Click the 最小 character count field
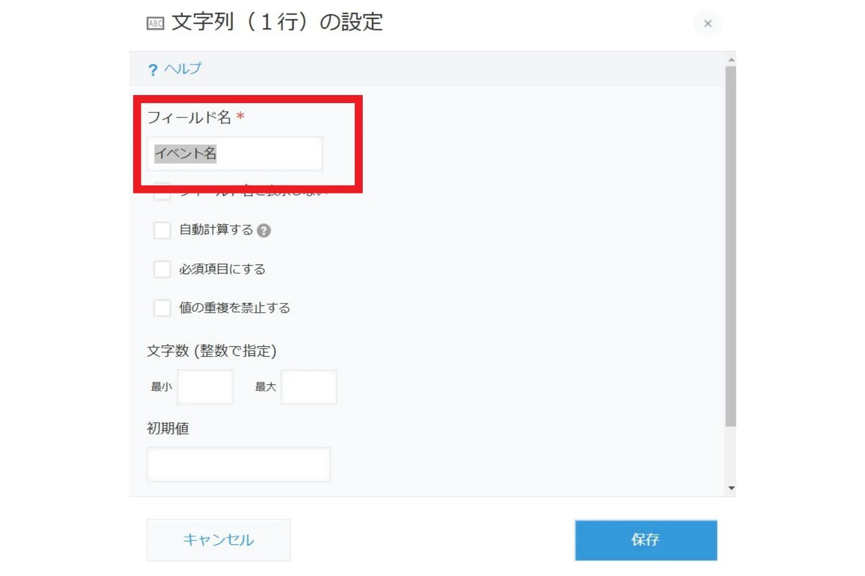The height and width of the screenshot is (576, 865). tap(205, 387)
